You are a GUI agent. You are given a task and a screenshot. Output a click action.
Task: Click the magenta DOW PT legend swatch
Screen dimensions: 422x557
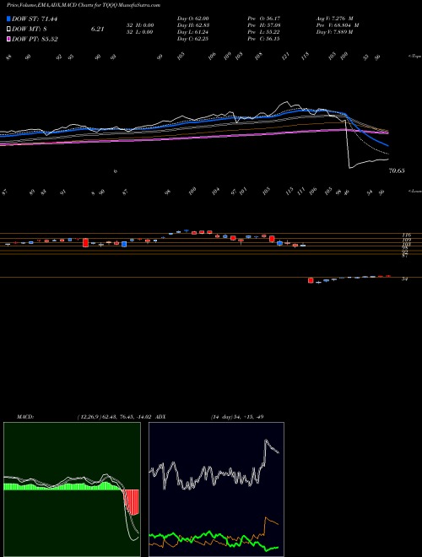[8, 39]
